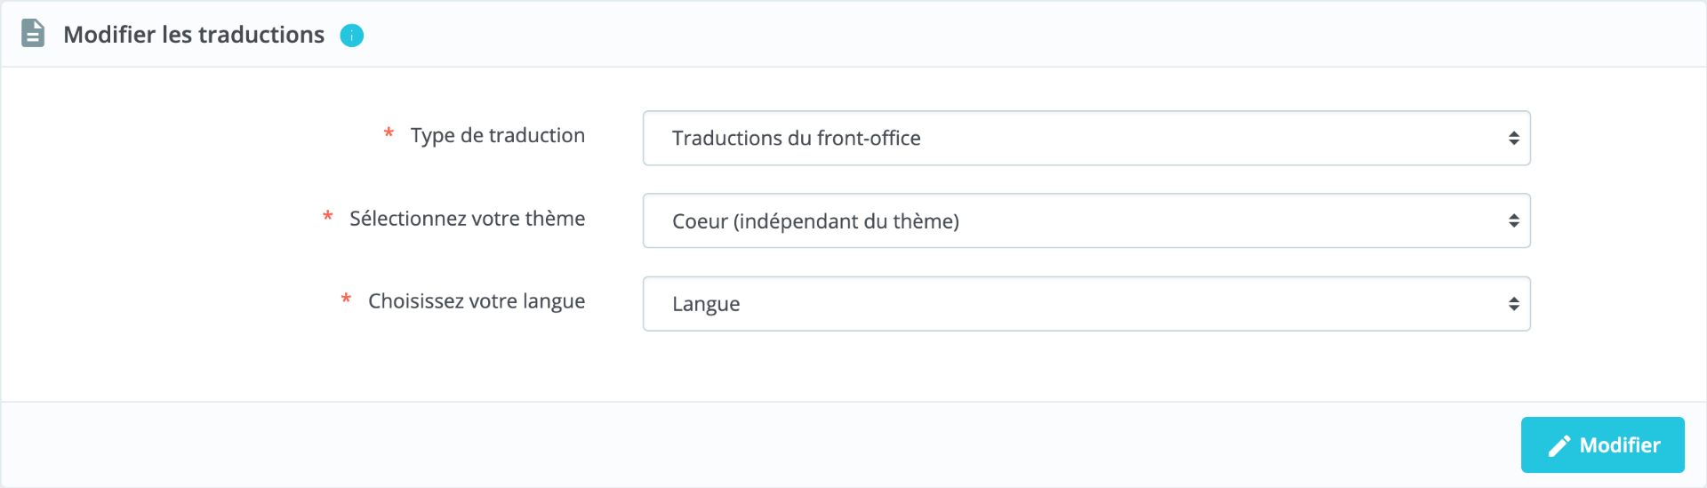Click the 'Type de traduction' label
This screenshot has height=488, width=1707.
click(x=497, y=136)
